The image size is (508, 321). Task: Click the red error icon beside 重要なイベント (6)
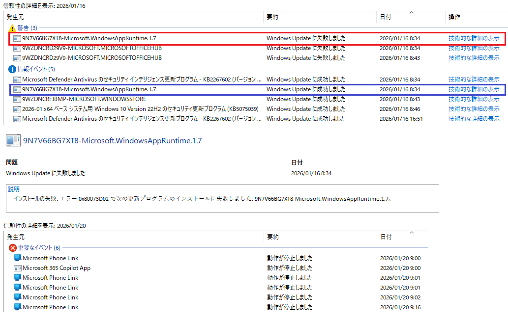(x=13, y=248)
